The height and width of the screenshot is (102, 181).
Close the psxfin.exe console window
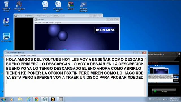point(100,16)
